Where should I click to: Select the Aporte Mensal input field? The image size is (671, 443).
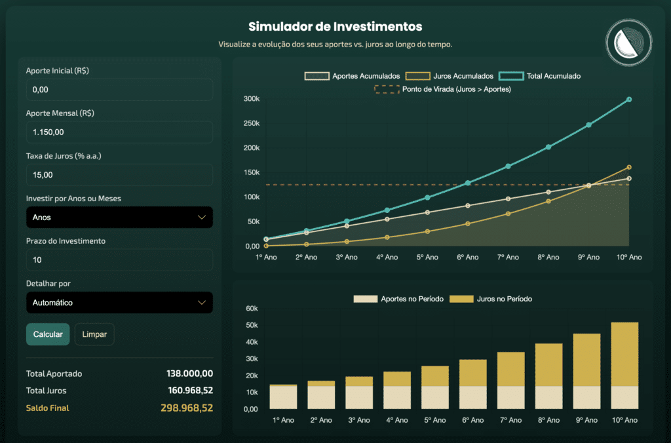pyautogui.click(x=119, y=132)
